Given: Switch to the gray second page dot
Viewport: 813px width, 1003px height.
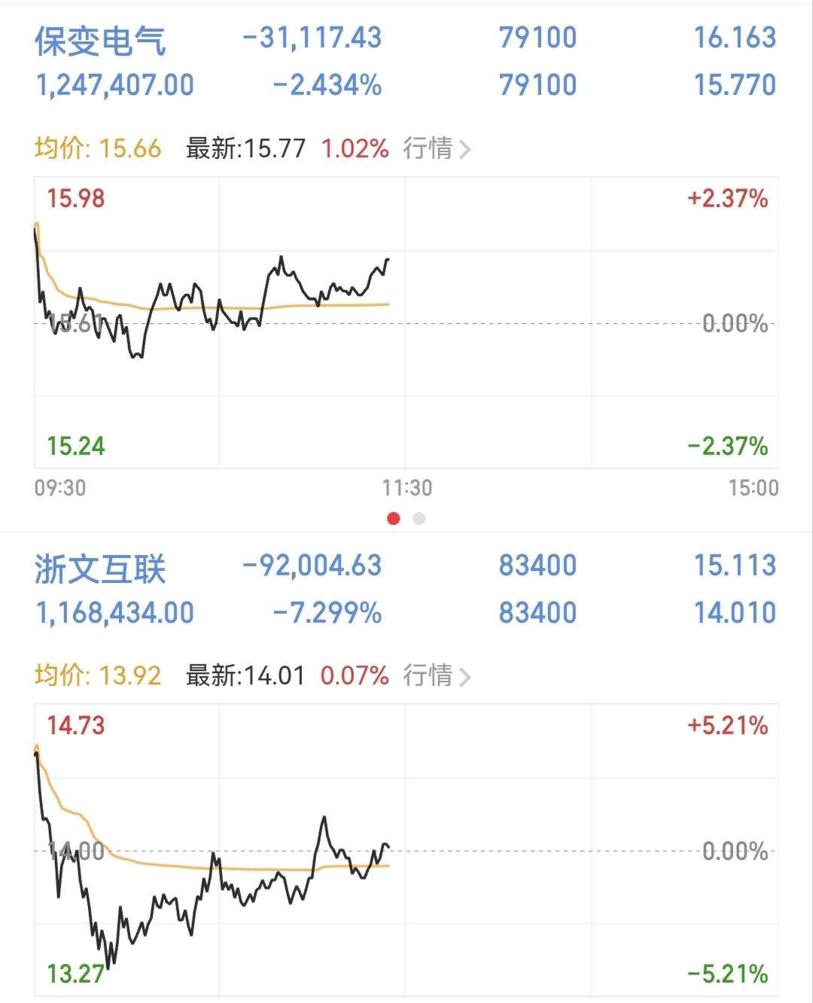Looking at the screenshot, I should click(419, 518).
